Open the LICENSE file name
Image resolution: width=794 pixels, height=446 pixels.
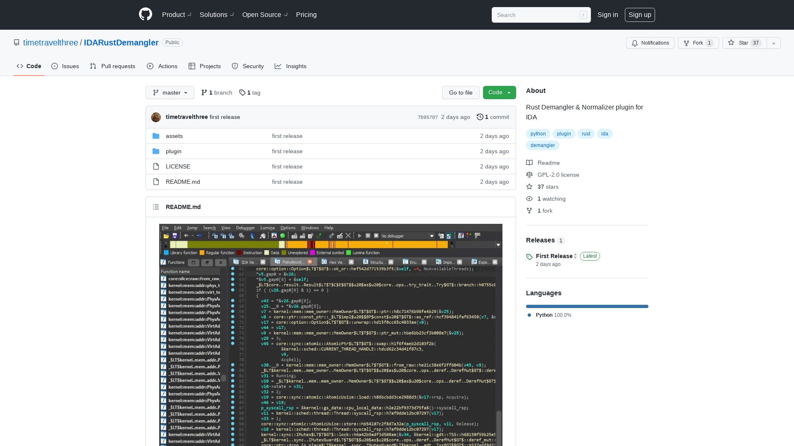point(178,166)
